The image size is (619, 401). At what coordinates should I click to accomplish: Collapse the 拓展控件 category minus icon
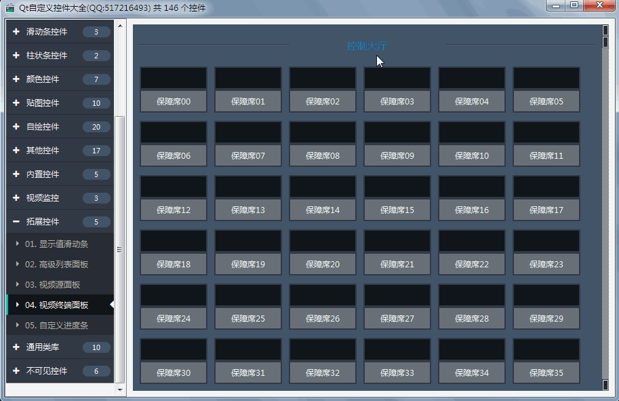pyautogui.click(x=16, y=222)
